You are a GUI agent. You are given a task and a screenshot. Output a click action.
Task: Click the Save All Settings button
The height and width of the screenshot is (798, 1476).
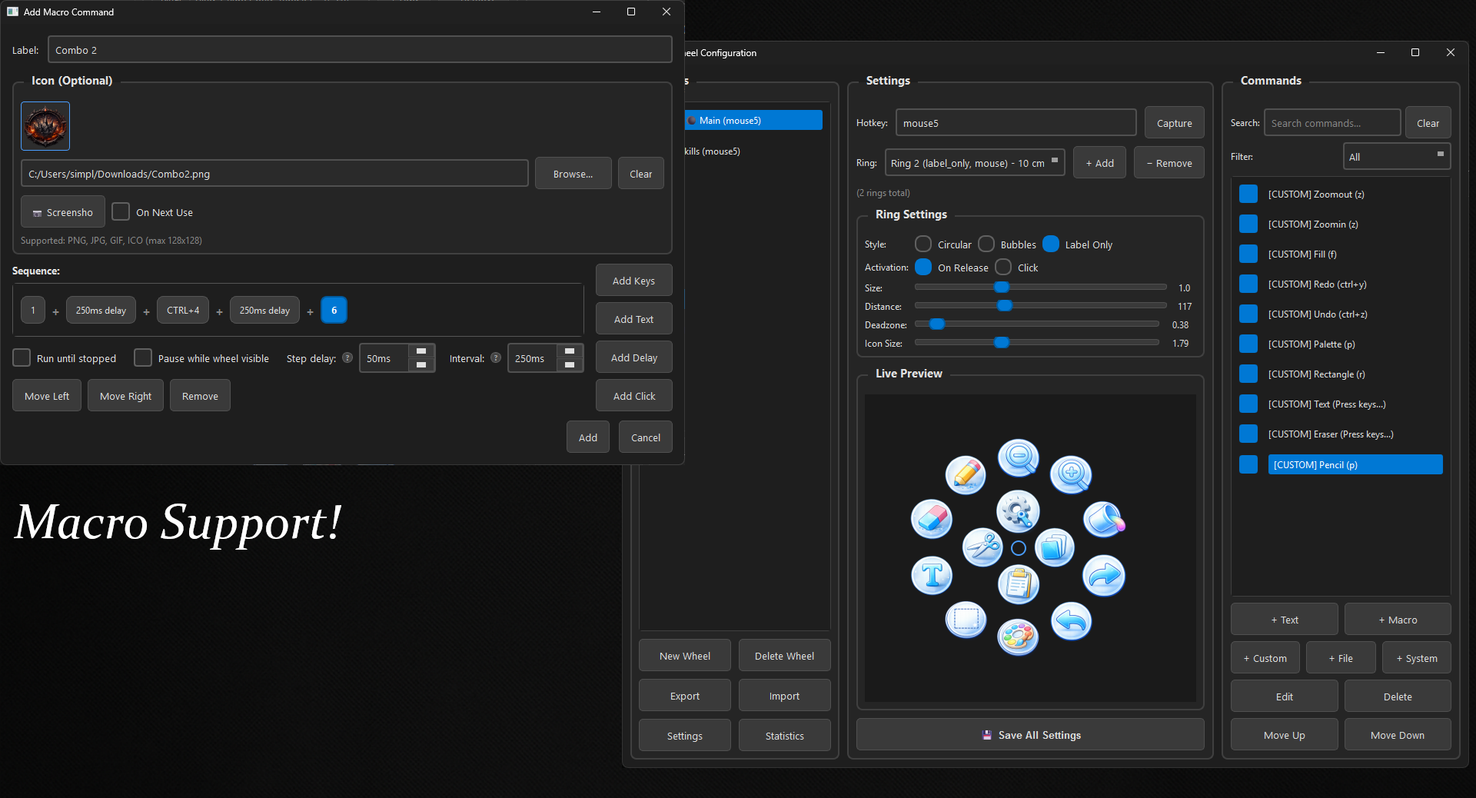click(x=1030, y=735)
